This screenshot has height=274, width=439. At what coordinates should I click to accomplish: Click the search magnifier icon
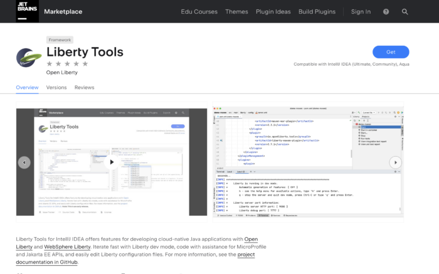(405, 12)
